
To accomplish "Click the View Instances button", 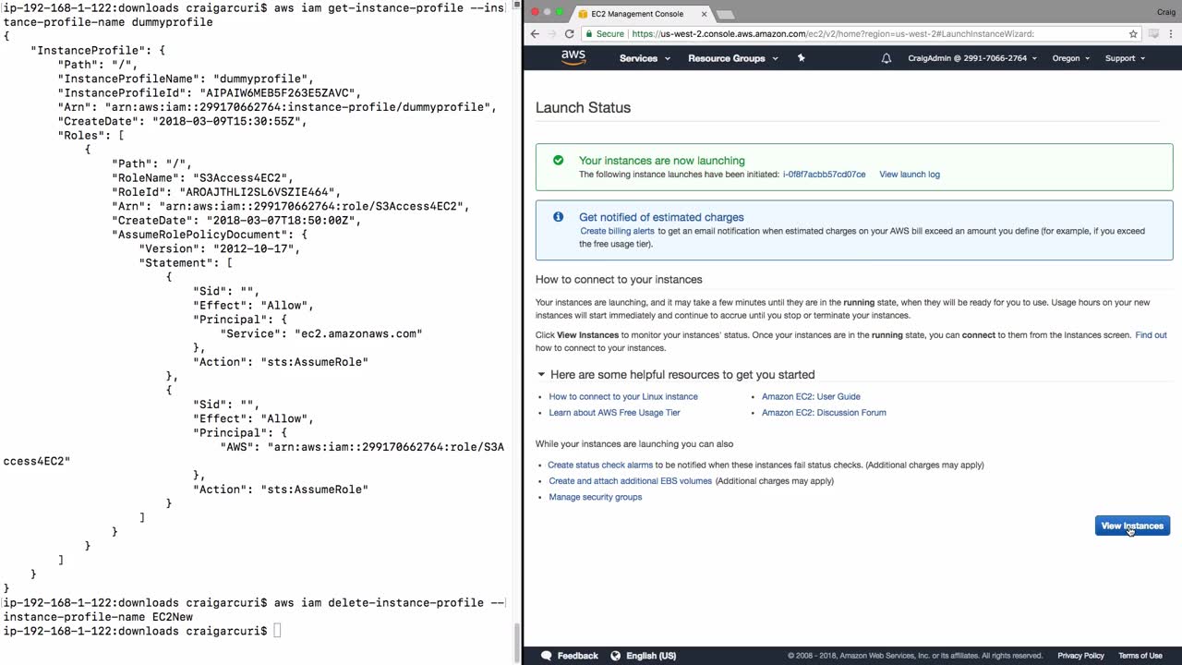I will [x=1132, y=526].
